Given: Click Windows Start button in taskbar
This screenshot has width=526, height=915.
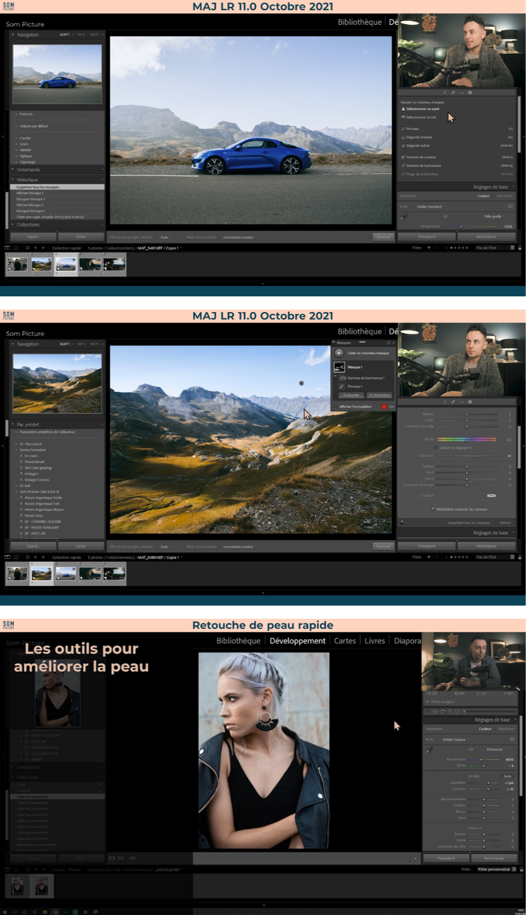Looking at the screenshot, I should point(4,912).
